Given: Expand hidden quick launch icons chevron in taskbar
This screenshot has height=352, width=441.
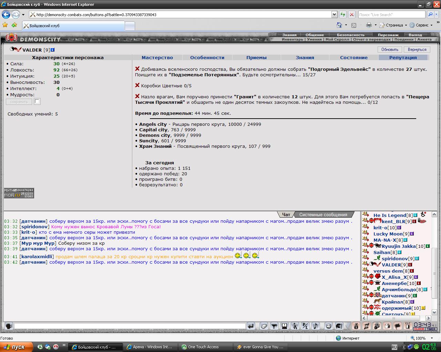Looking at the screenshot, I should coord(64,345).
